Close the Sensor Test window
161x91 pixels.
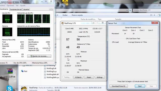(155, 23)
